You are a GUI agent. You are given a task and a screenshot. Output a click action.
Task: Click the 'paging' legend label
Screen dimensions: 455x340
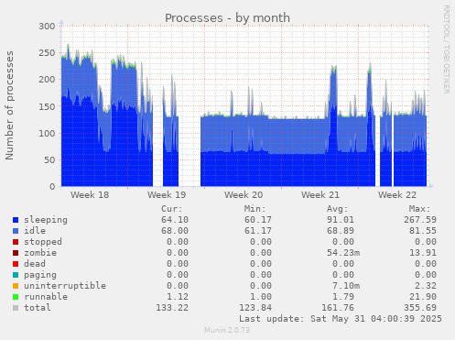[40, 275]
